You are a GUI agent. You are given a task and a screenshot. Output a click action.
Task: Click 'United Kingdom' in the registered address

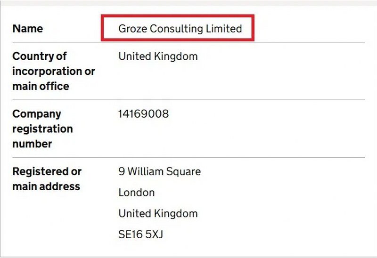click(158, 213)
